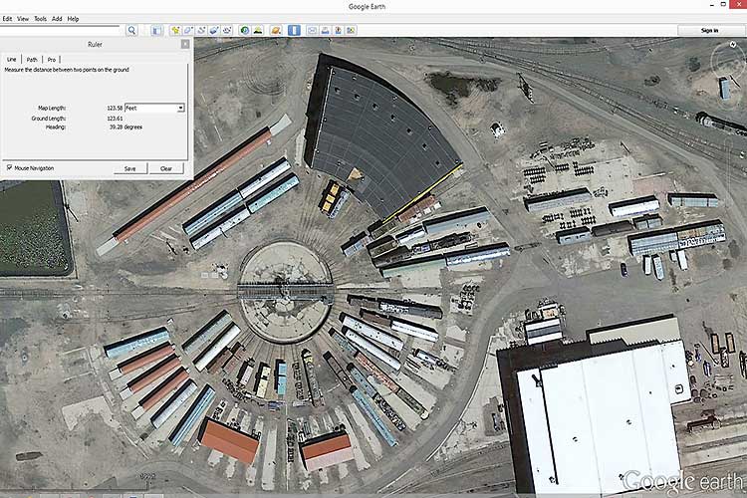The image size is (747, 498).
Task: Click the search magnifier icon in toolbar
Action: click(x=131, y=30)
